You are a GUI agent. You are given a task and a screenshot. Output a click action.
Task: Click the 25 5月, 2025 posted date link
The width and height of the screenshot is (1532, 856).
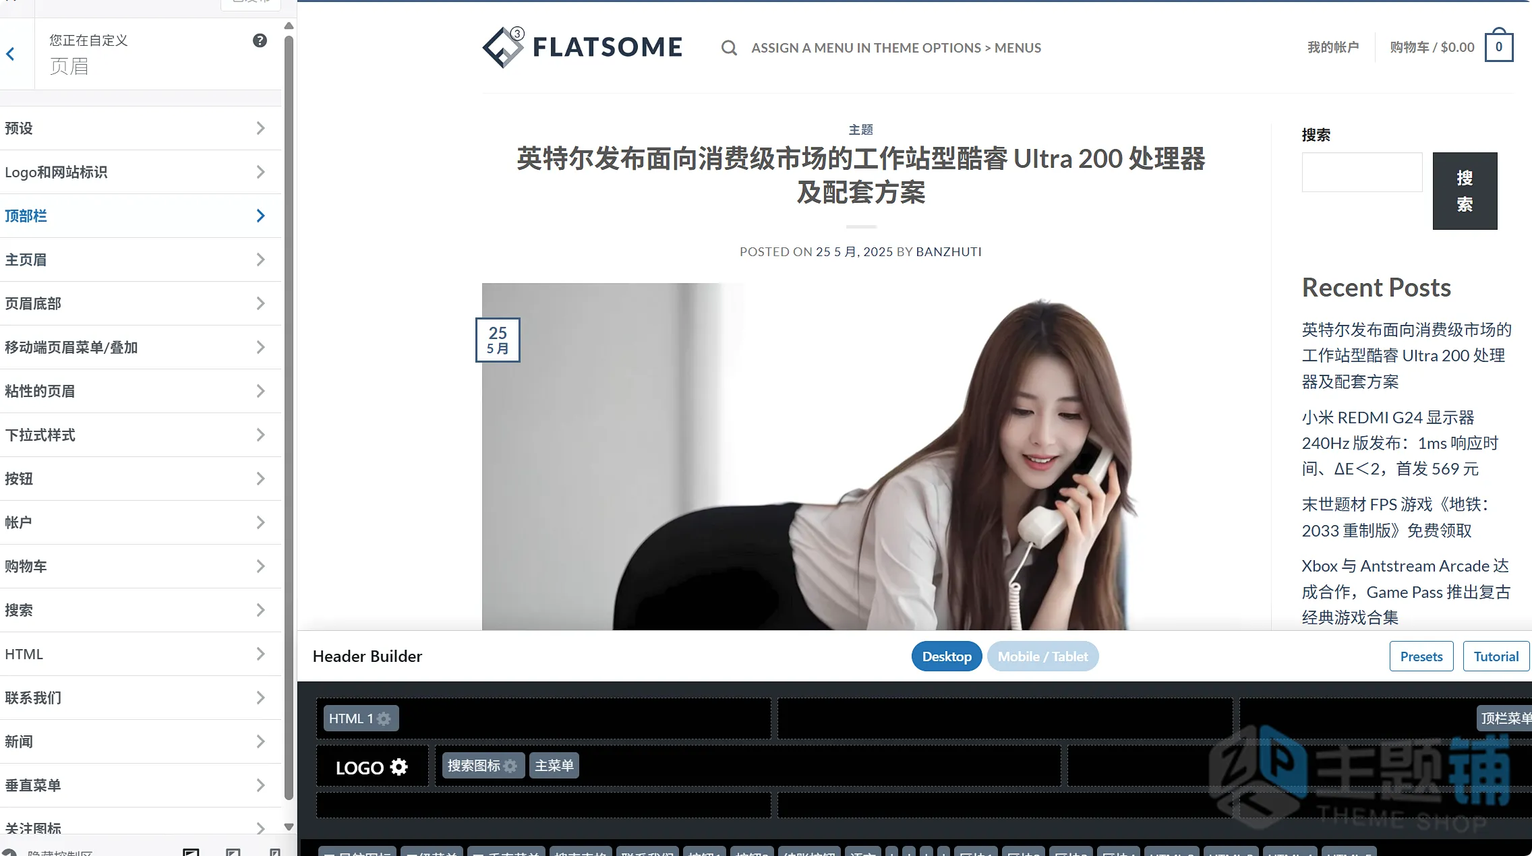[854, 251]
